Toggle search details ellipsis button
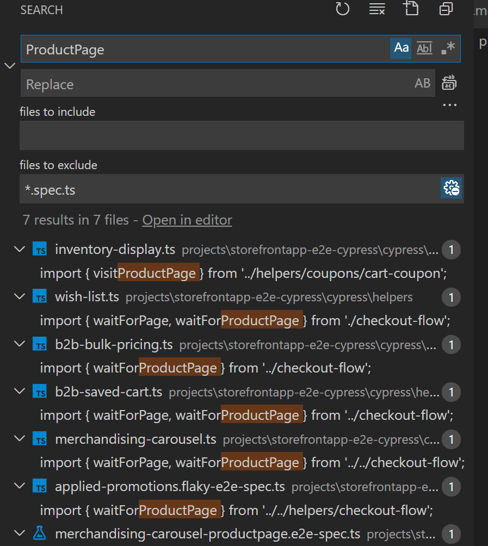The width and height of the screenshot is (488, 546). (449, 105)
